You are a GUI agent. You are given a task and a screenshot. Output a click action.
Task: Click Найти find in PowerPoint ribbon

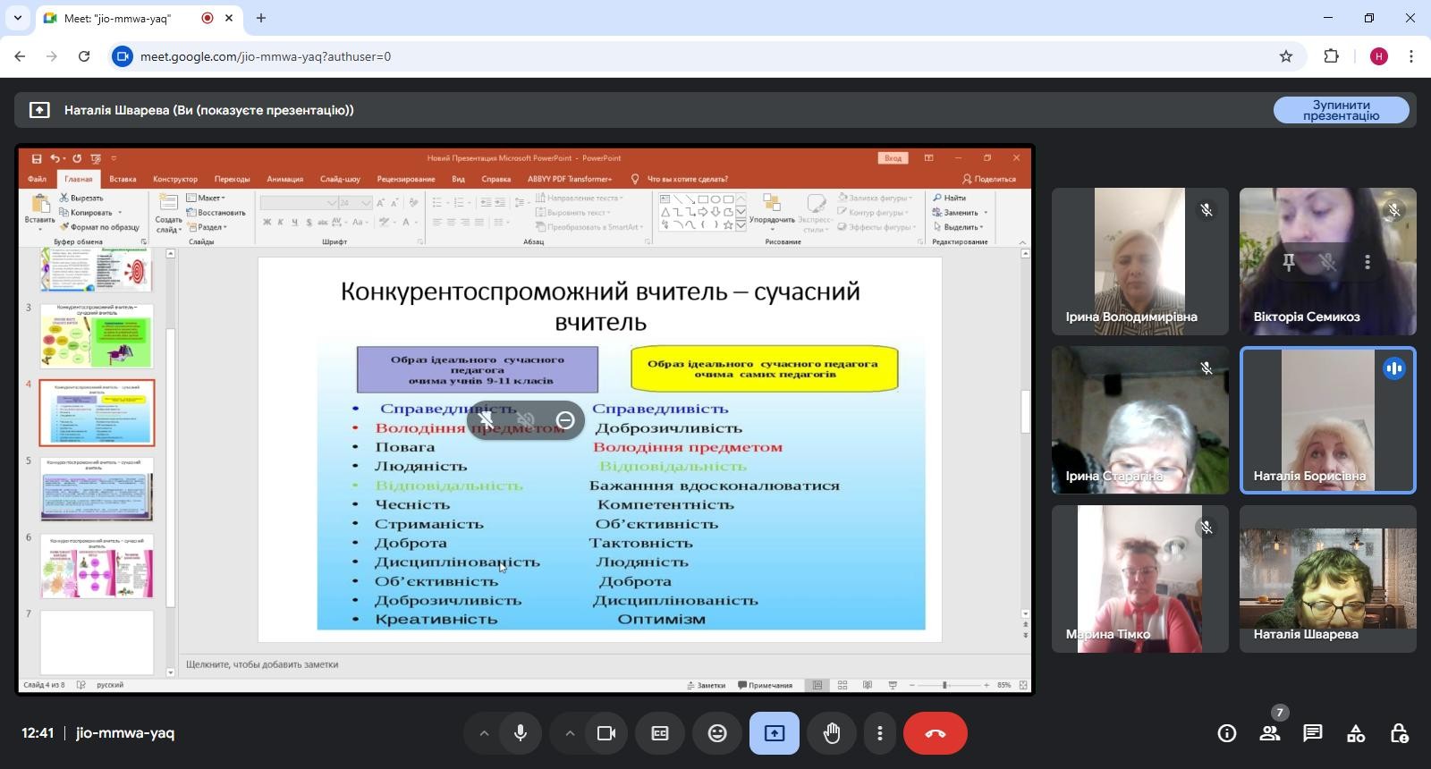tap(949, 198)
